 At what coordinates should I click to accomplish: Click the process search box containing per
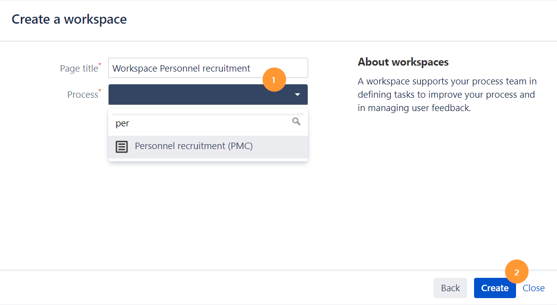[198, 122]
